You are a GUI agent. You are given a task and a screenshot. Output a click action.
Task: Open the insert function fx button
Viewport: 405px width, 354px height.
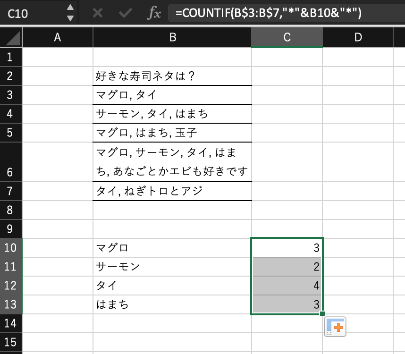point(154,13)
